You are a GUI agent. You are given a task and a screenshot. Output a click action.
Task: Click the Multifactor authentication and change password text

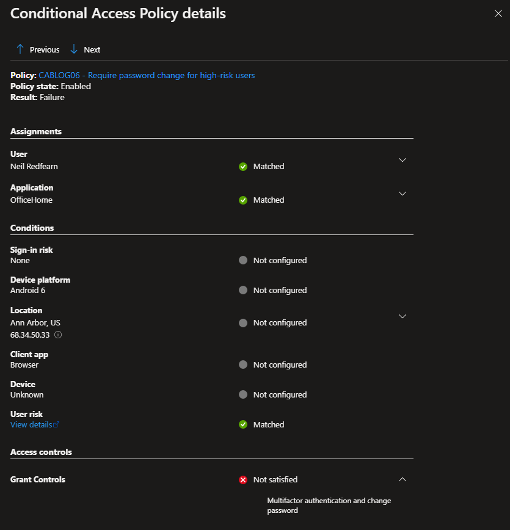coord(329,506)
